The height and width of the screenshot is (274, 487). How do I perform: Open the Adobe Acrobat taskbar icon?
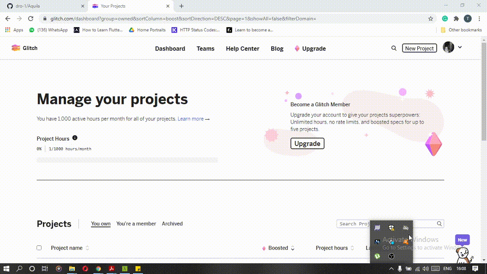111,268
